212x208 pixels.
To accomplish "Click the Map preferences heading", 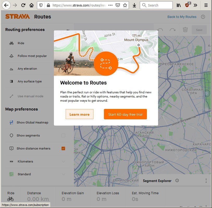I will (22, 109).
